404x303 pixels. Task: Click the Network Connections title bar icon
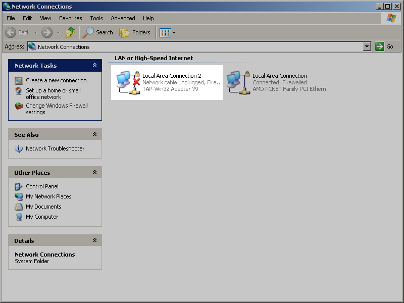click(x=7, y=7)
